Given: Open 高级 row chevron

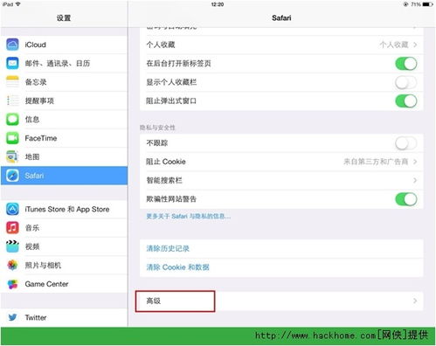Looking at the screenshot, I should (x=415, y=301).
